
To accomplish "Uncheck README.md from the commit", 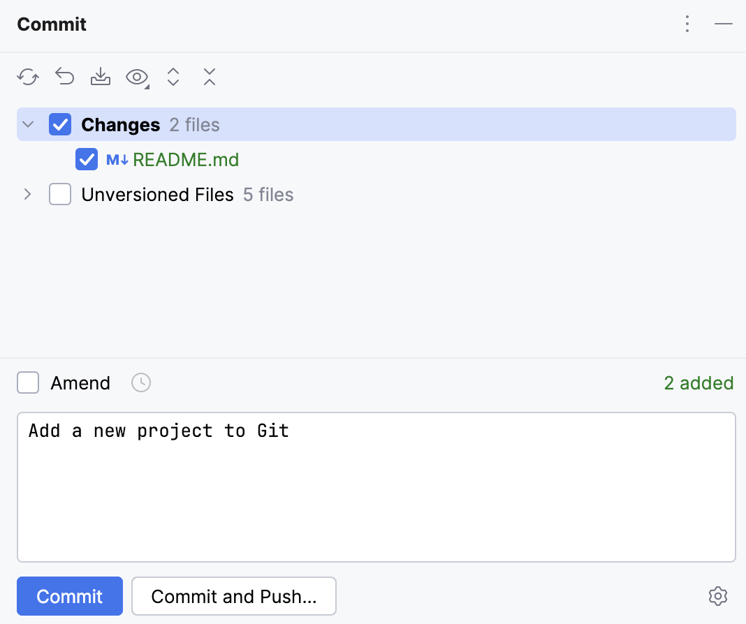I will point(86,159).
